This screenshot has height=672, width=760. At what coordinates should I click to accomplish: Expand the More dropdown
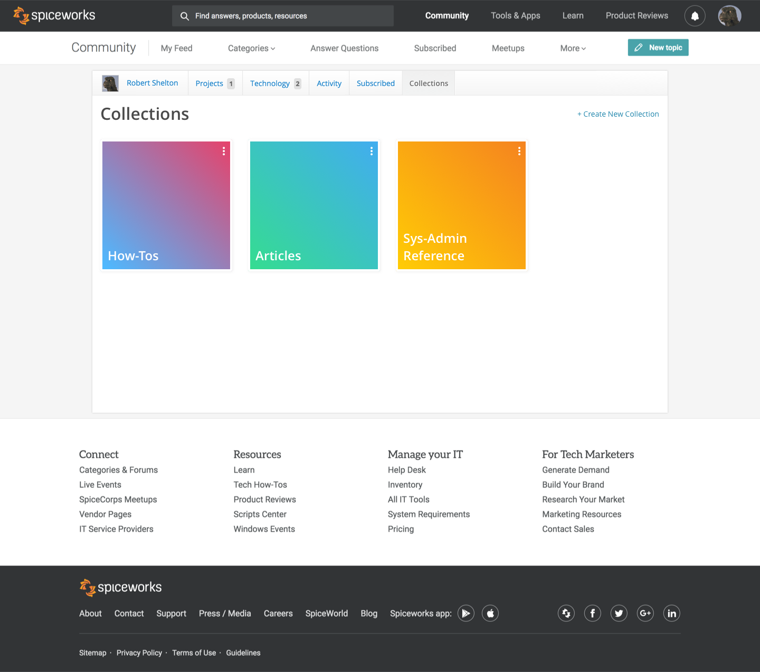pos(573,48)
